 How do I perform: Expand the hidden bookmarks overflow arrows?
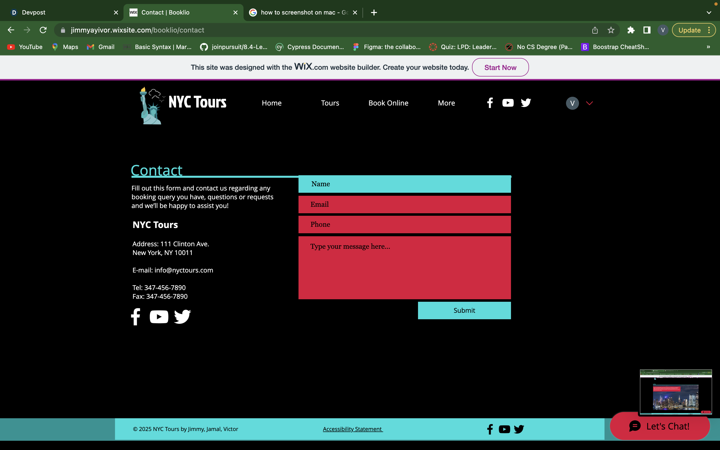click(x=708, y=47)
